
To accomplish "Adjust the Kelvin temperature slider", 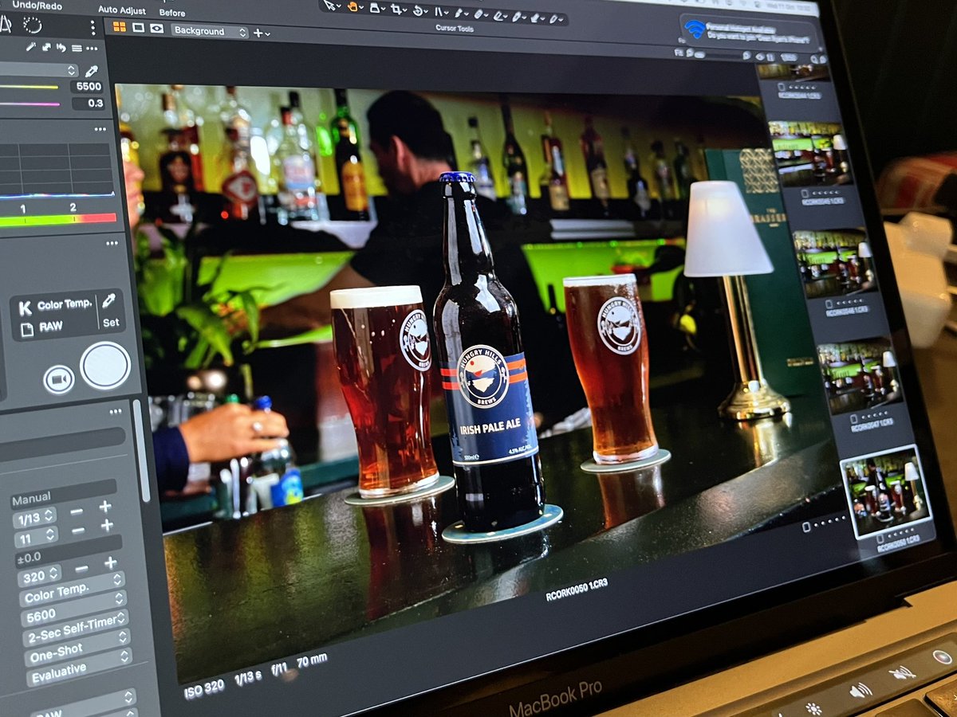I will click(x=30, y=88).
